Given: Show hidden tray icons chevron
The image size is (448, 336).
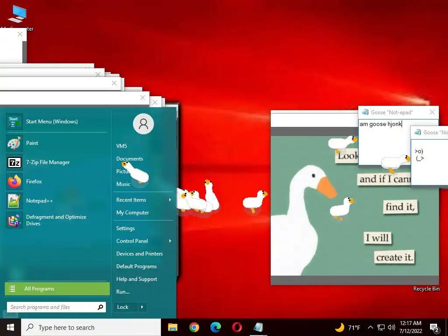Looking at the screenshot, I should click(x=370, y=327).
